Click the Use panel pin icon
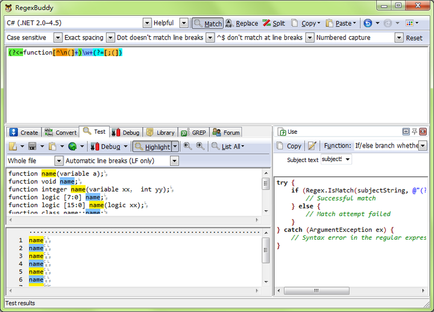Screen dimensions: 434x312 coord(414,132)
